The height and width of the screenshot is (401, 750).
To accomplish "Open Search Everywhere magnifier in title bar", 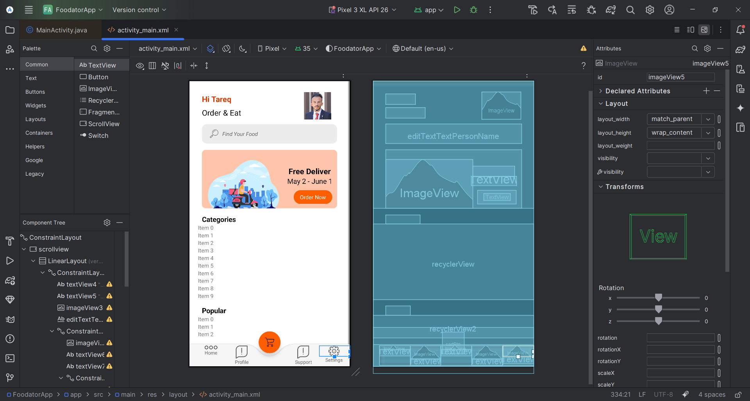I will (630, 10).
